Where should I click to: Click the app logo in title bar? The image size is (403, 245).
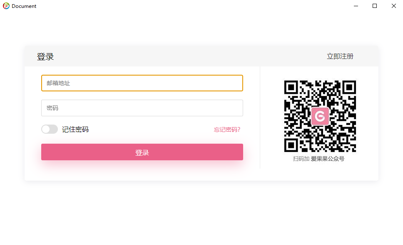(x=6, y=6)
